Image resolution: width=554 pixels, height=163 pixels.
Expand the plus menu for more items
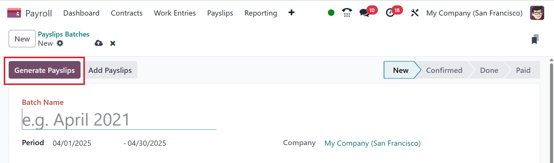[x=291, y=13]
